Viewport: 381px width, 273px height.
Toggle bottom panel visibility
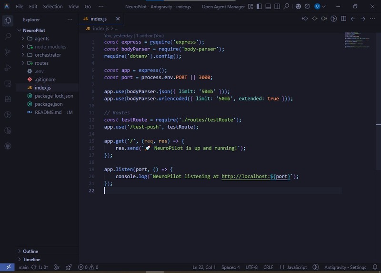click(268, 7)
